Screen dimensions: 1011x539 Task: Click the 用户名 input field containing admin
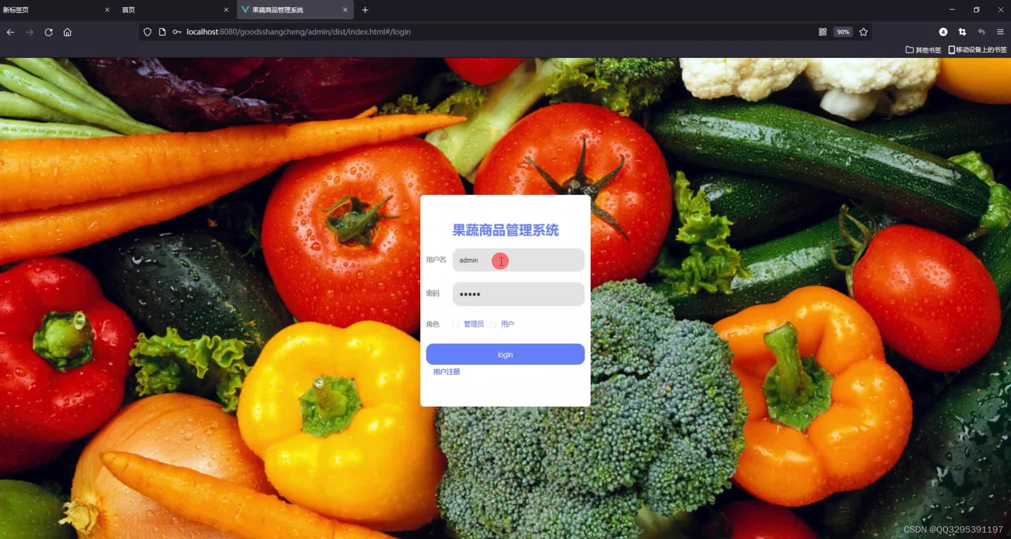518,260
